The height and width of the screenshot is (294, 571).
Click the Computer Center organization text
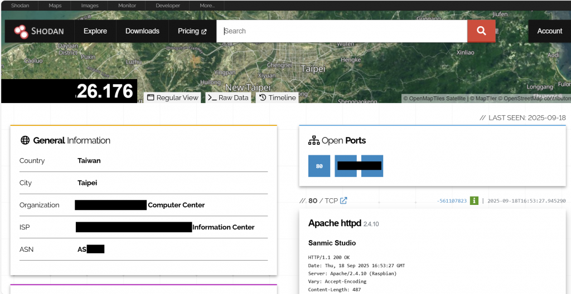pos(176,205)
